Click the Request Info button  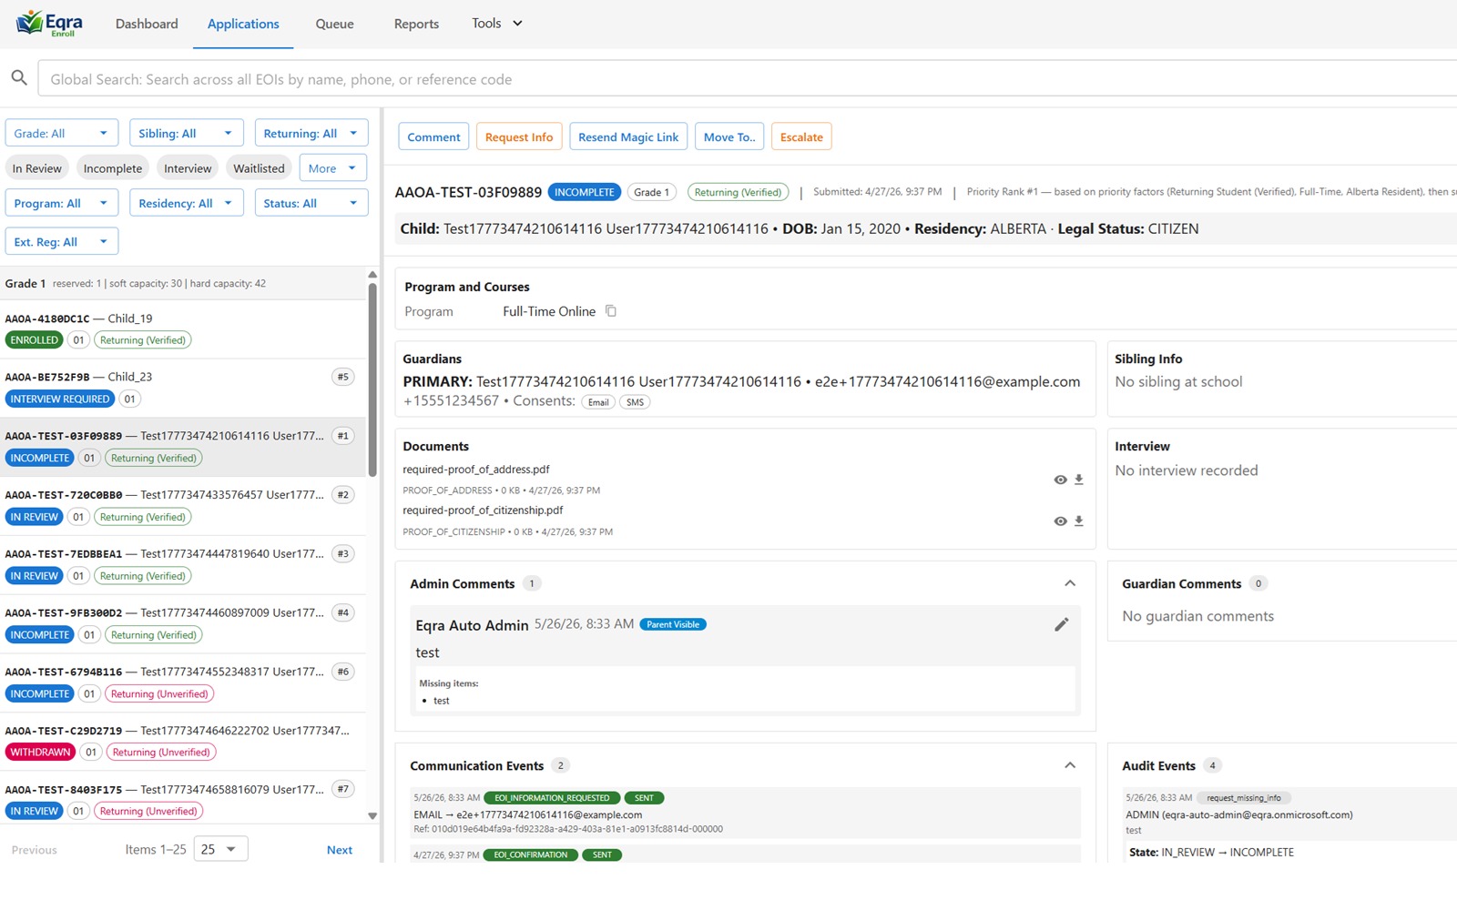coord(519,136)
